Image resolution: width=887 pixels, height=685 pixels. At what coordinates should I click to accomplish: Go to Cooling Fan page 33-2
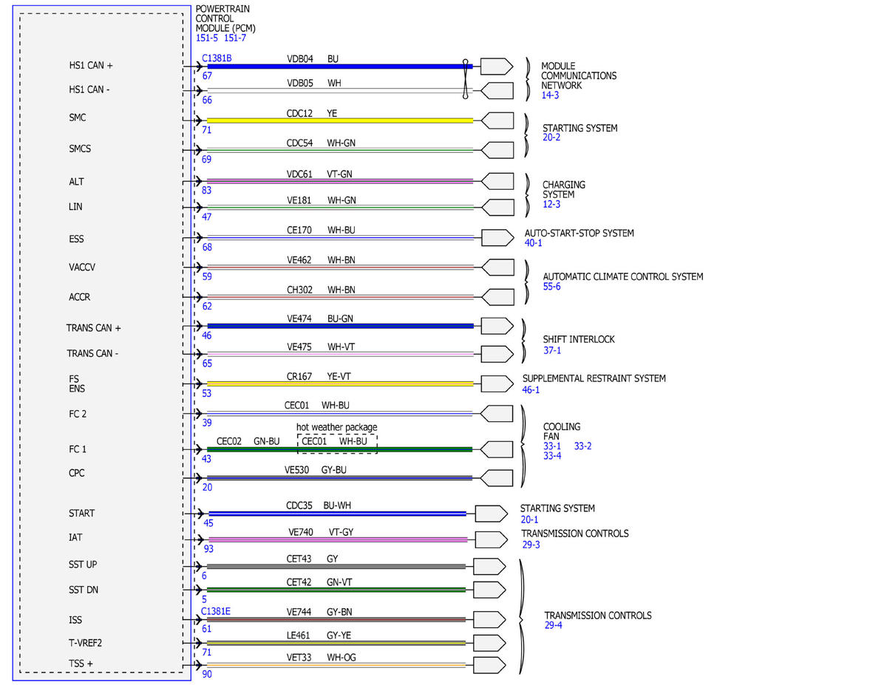(583, 446)
